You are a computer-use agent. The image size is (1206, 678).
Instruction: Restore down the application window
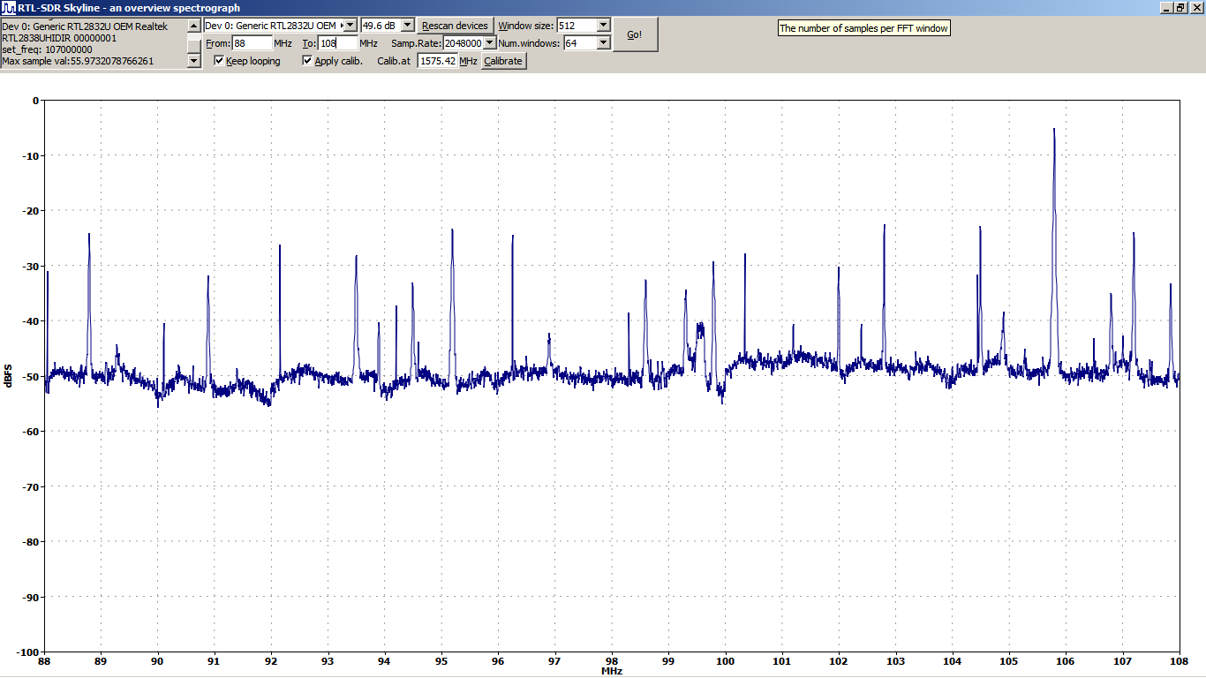[1180, 8]
